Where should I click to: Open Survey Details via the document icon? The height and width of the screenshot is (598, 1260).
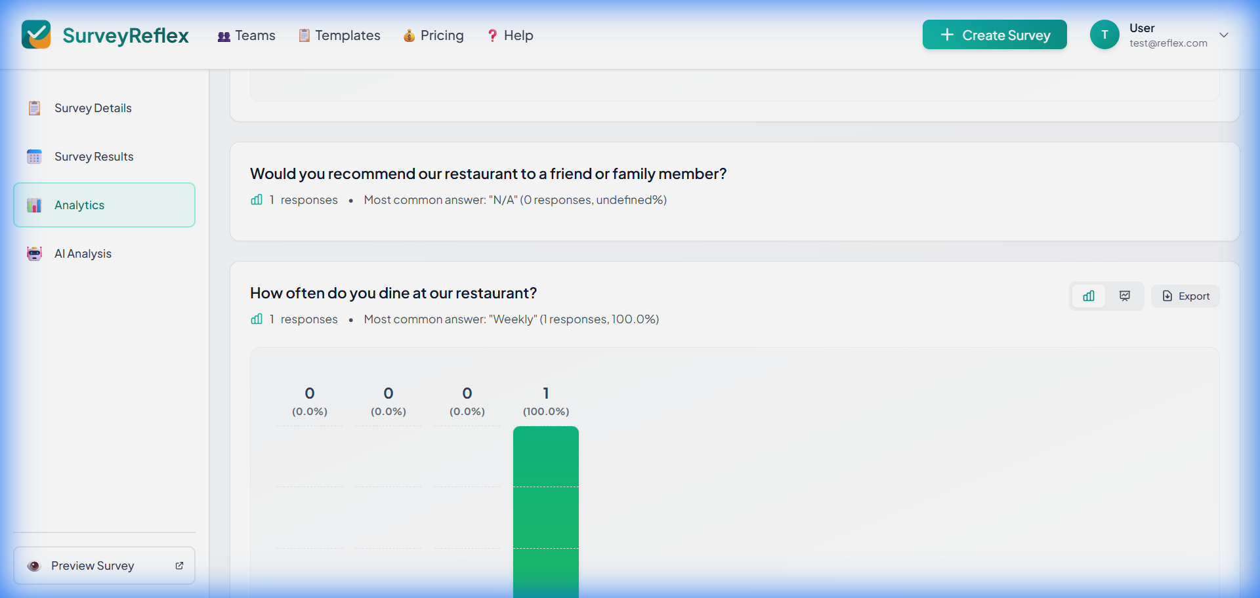[x=34, y=108]
